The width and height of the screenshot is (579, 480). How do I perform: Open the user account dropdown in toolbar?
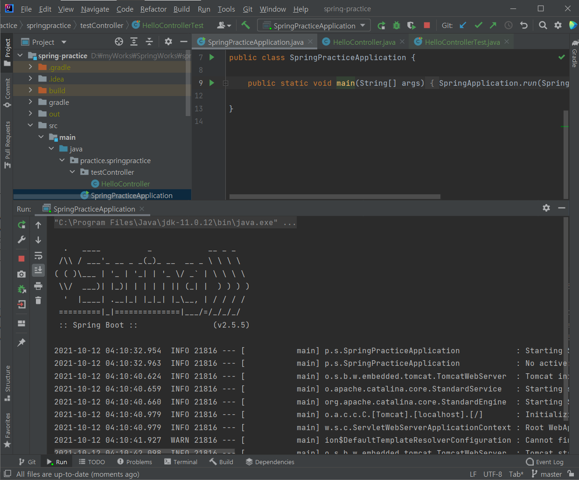point(224,25)
